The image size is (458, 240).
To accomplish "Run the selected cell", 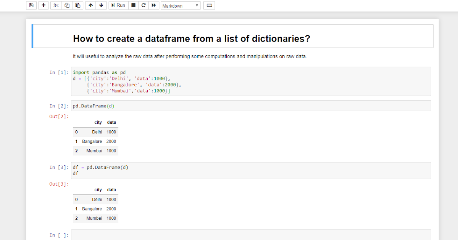I will pyautogui.click(x=118, y=5).
